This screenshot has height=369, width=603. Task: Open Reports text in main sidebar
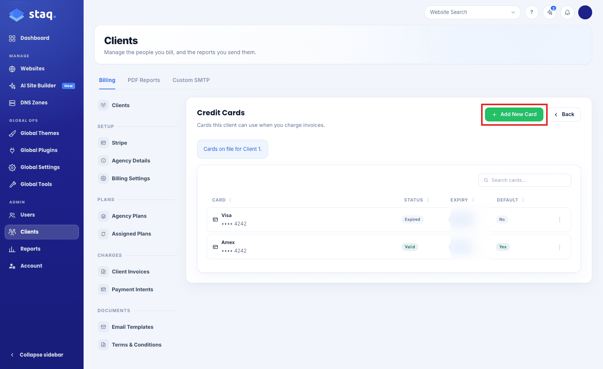click(31, 249)
